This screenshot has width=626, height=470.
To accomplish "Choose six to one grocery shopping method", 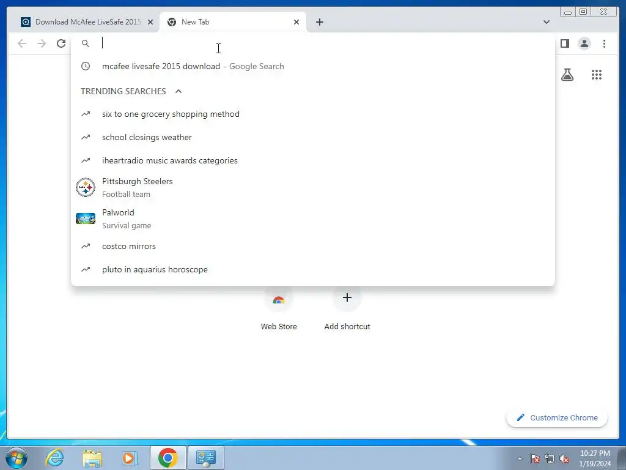I will (312, 114).
